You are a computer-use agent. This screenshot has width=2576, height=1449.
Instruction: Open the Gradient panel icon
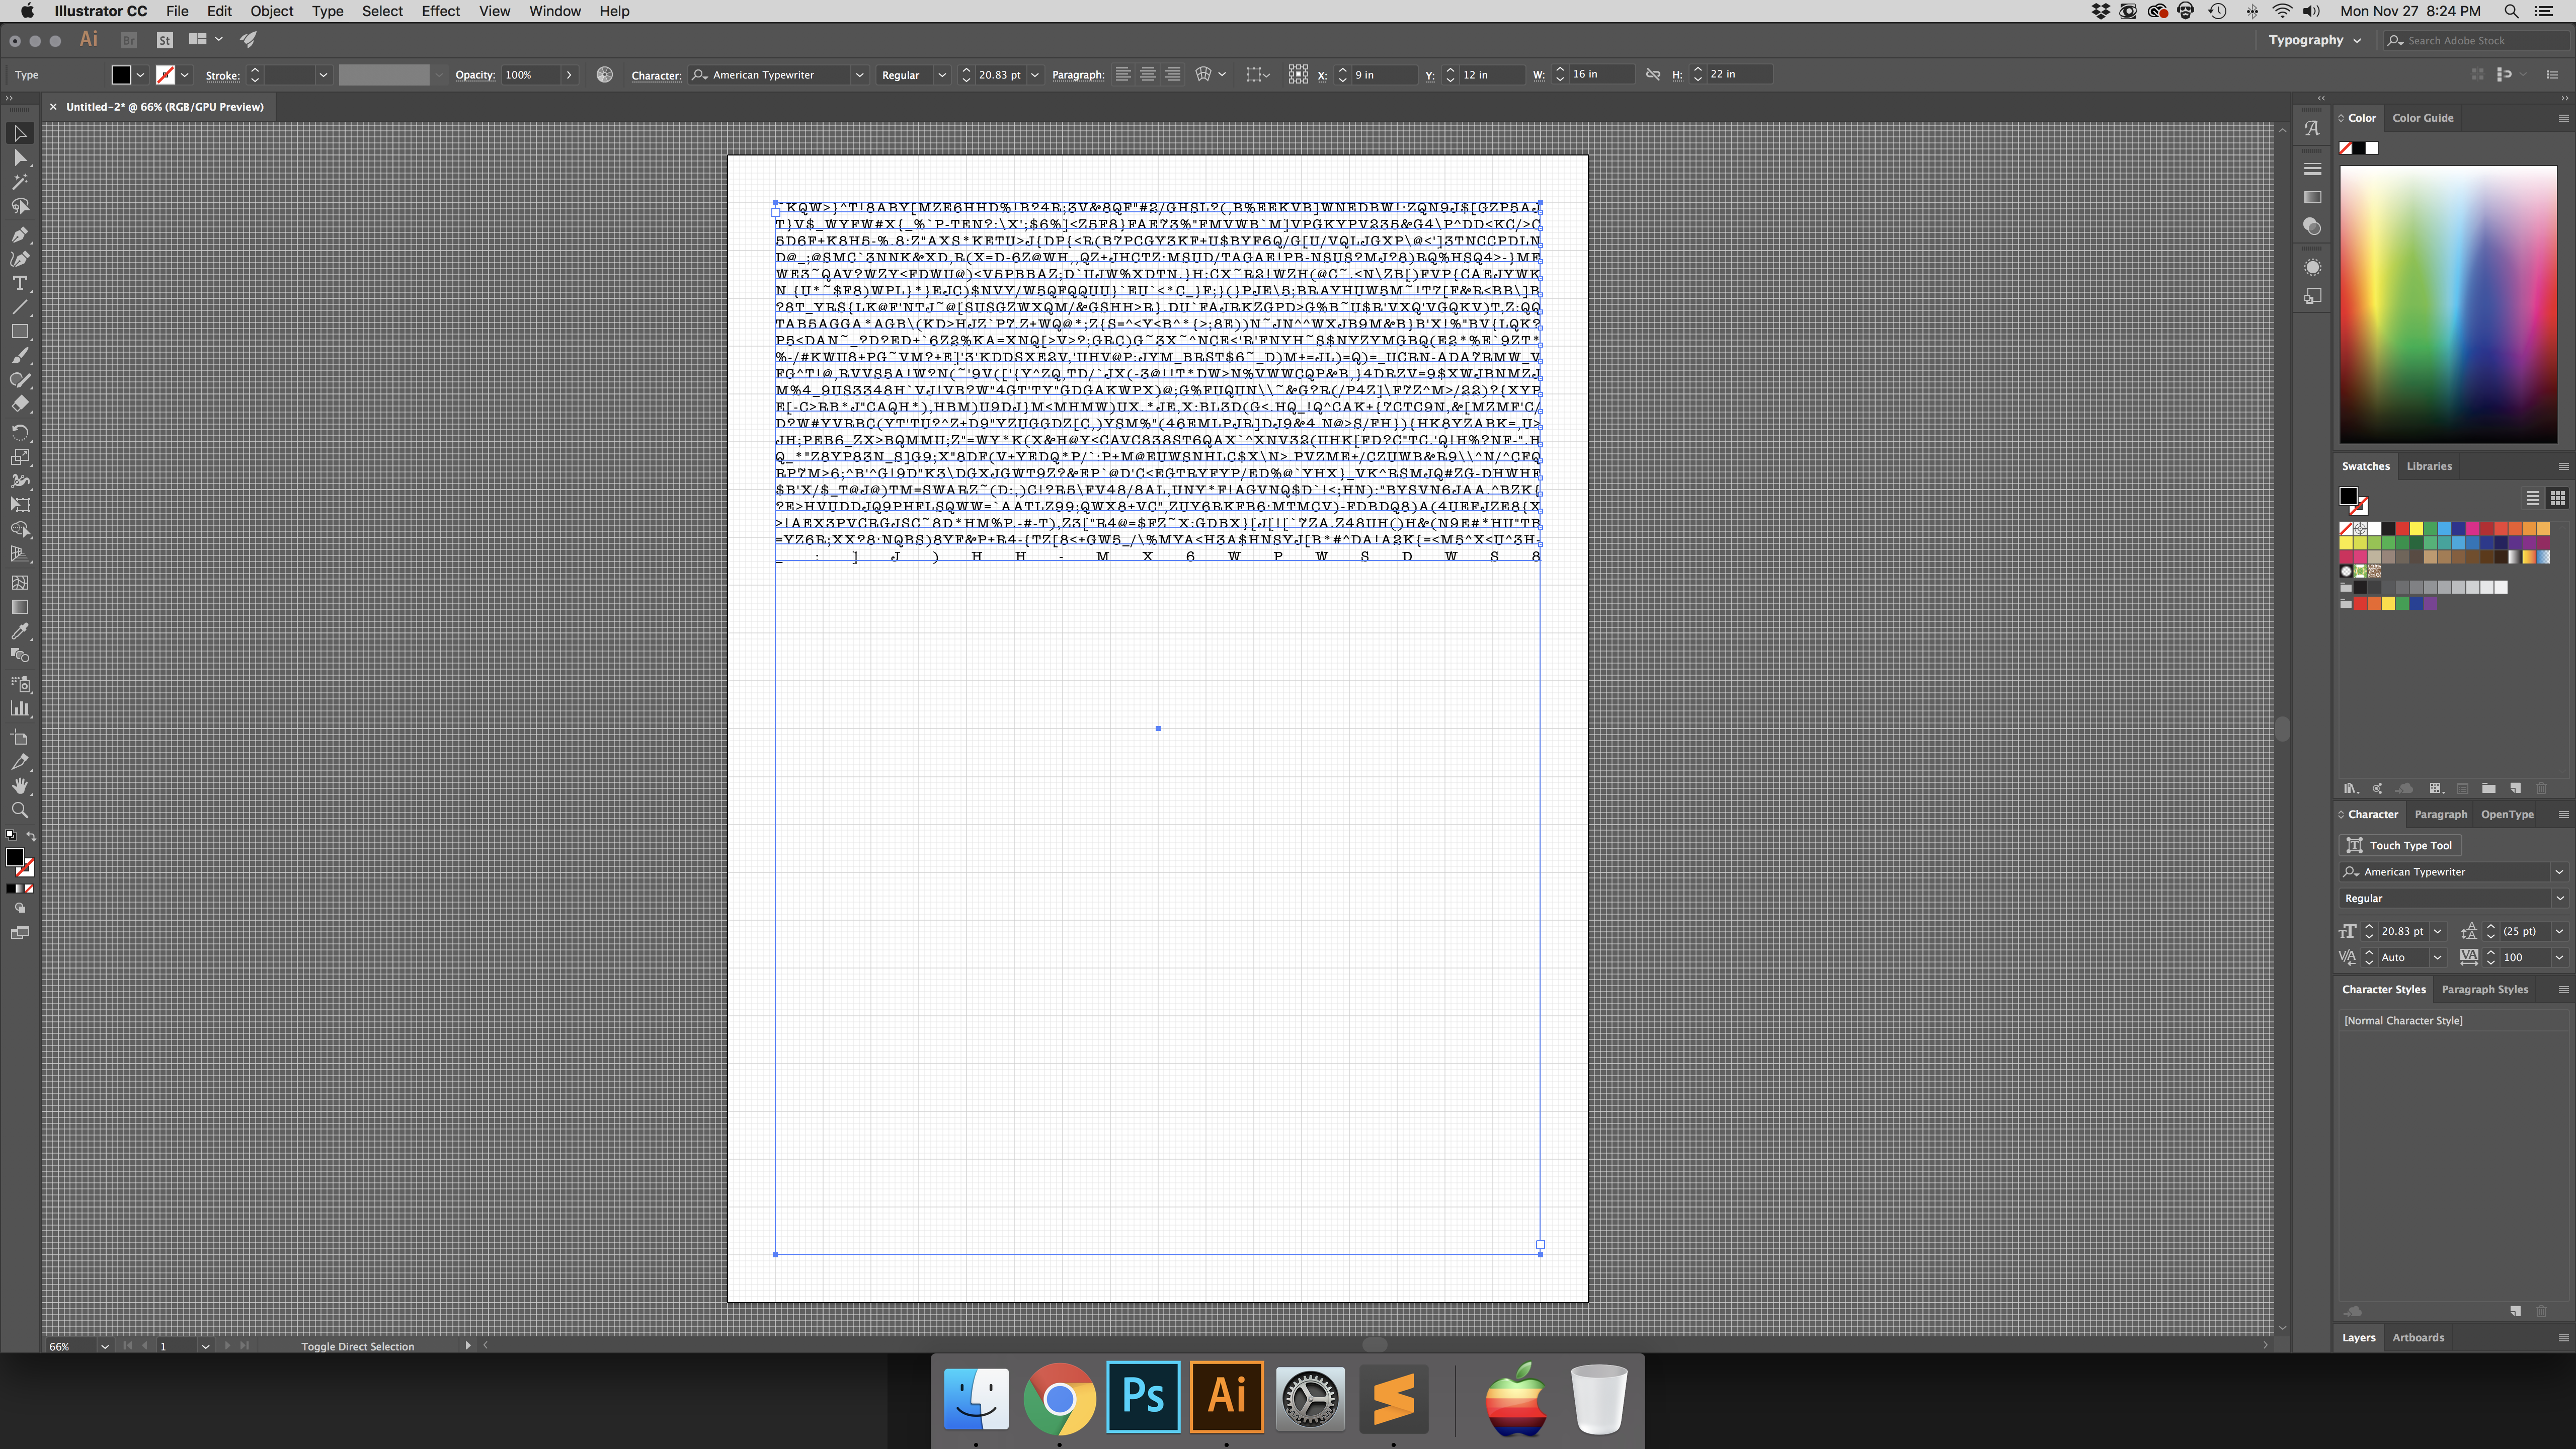tap(2312, 198)
